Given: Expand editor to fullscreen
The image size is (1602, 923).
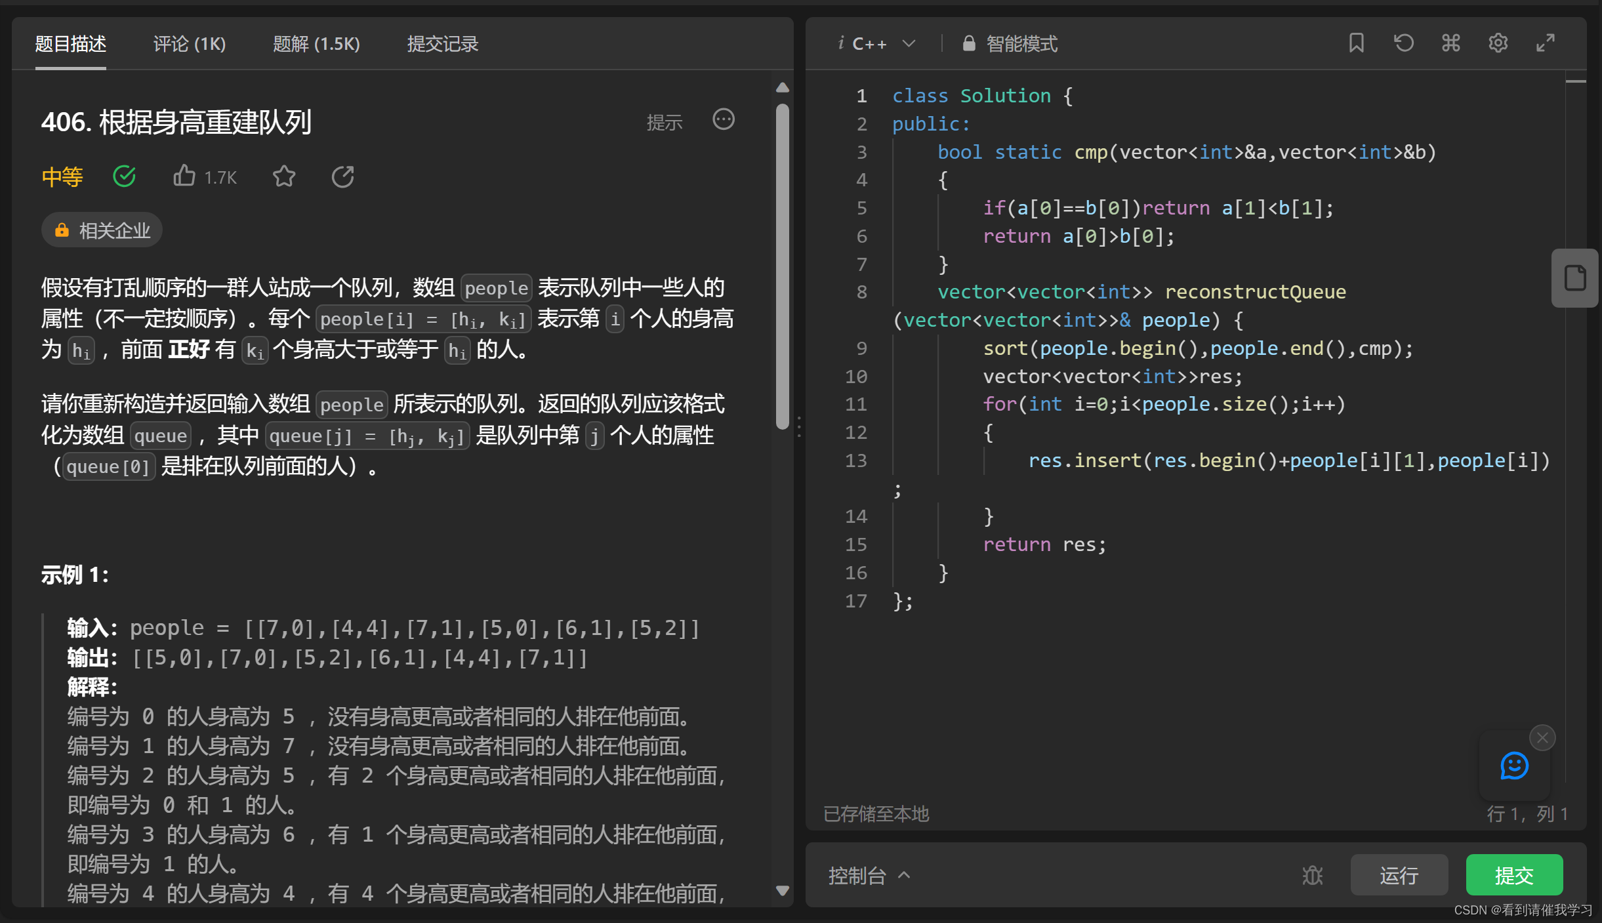Looking at the screenshot, I should 1545,43.
